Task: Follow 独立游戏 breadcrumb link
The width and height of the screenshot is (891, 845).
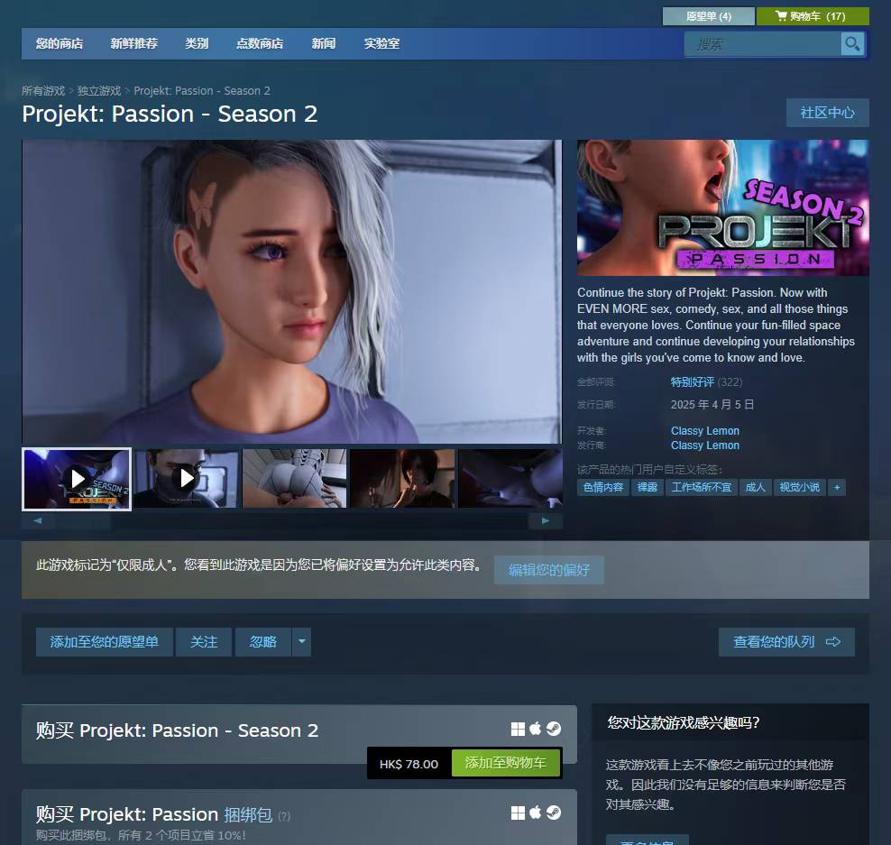Action: coord(99,91)
